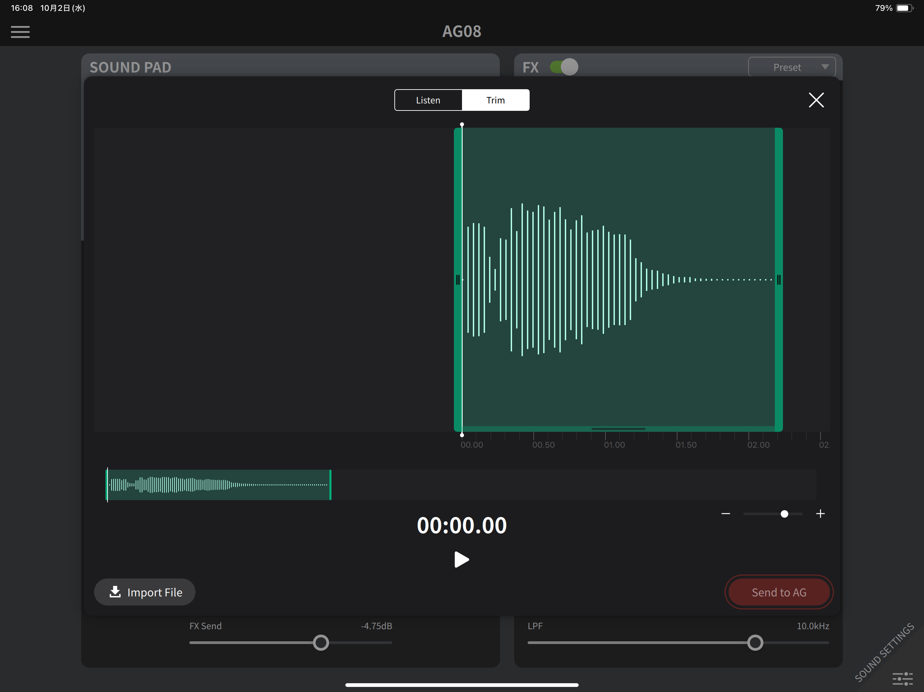The height and width of the screenshot is (692, 924).
Task: Switch to the Trim tab
Action: 495,100
